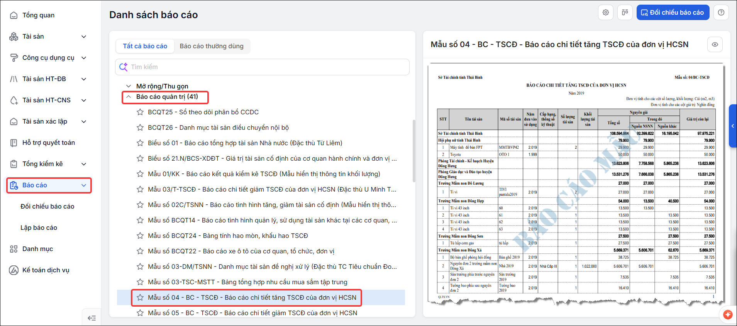Open Đối chiếu báo cáo submenu item
737x326 pixels.
(x=47, y=207)
